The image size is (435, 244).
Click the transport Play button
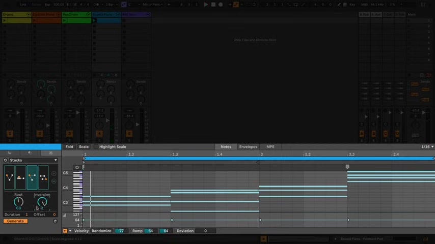206,5
